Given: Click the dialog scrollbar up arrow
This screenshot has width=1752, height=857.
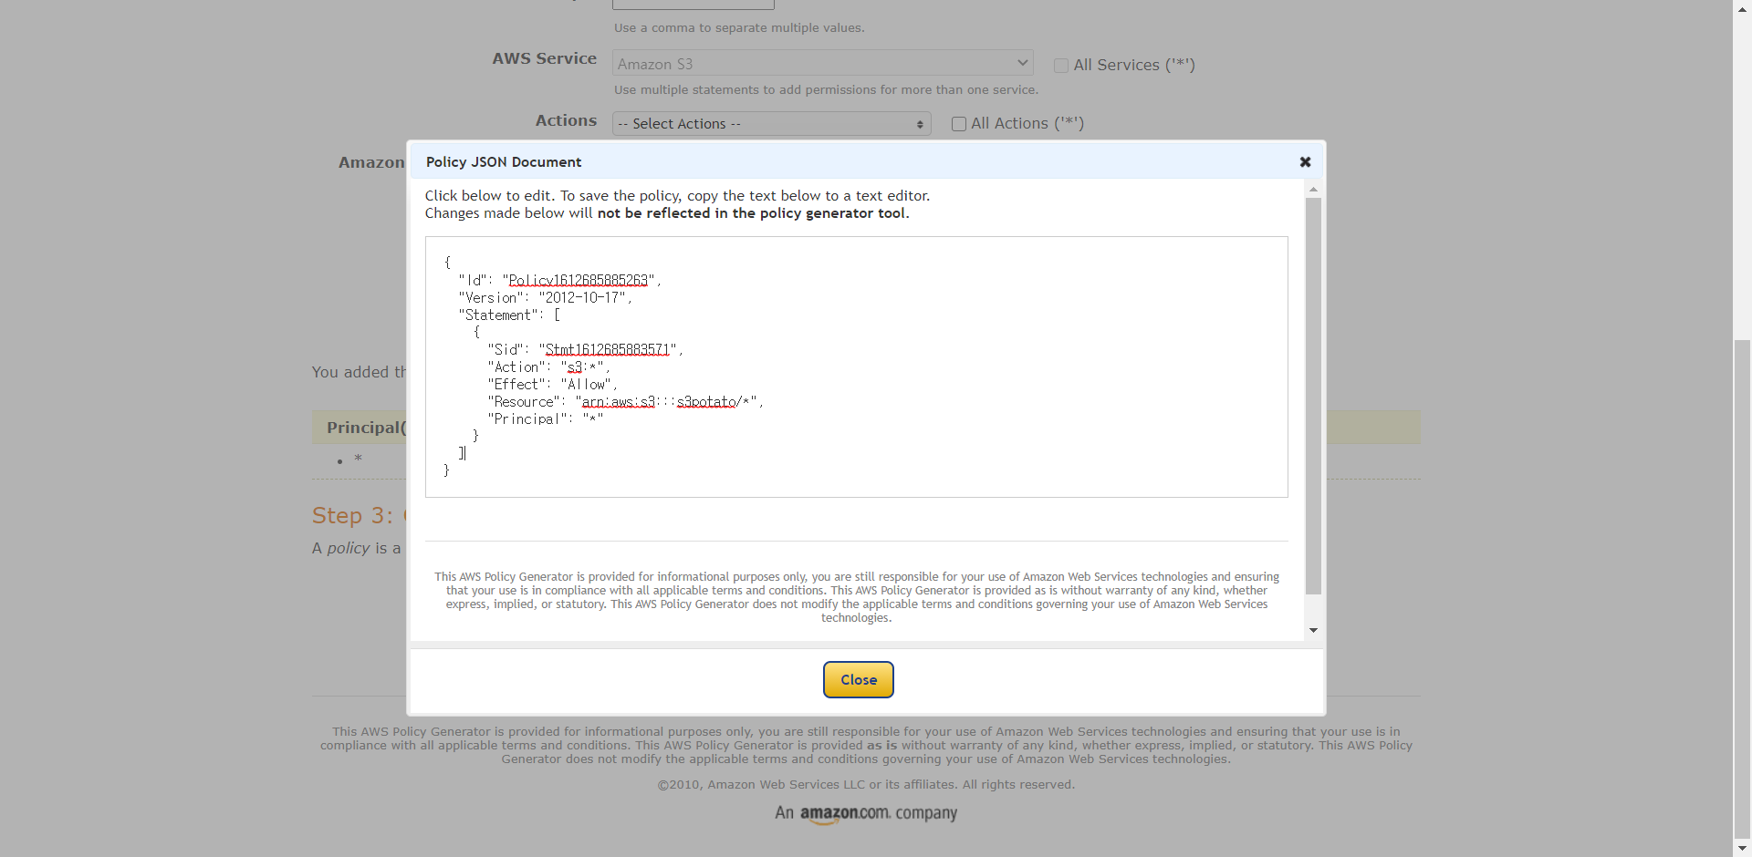Looking at the screenshot, I should (1313, 189).
